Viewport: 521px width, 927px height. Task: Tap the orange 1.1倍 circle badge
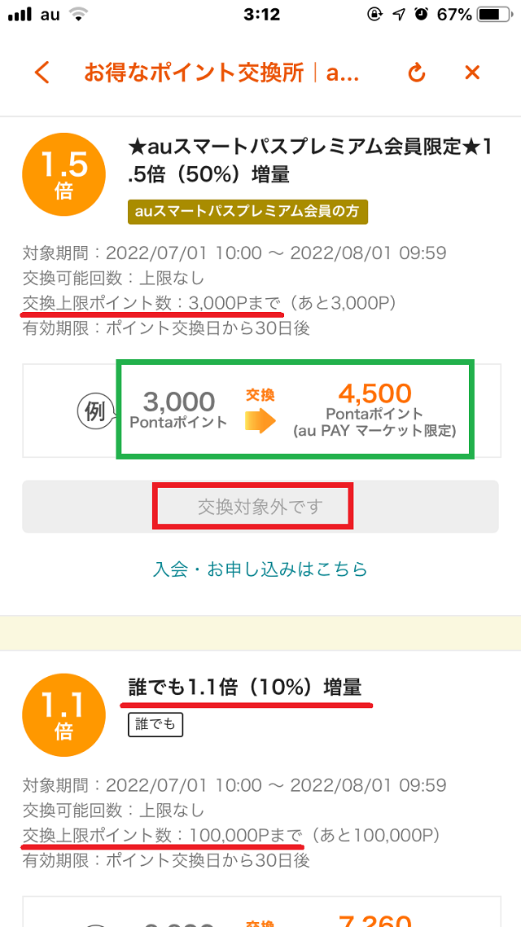63,714
